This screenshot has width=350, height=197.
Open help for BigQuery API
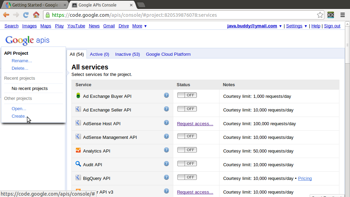[166, 178]
